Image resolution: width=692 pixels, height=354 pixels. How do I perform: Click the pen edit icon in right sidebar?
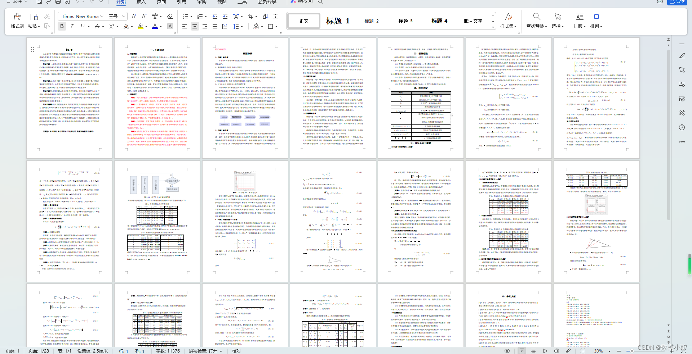[x=682, y=56]
